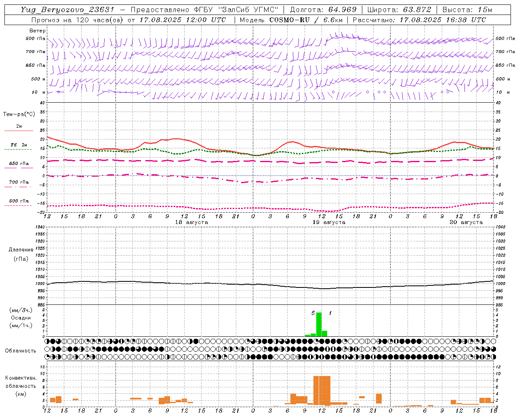Click the 18 августа date label
517x414 pixels.
point(191,222)
